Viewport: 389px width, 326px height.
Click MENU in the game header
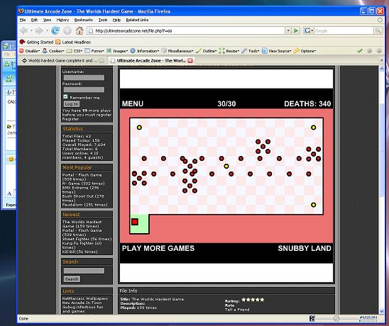[133, 103]
